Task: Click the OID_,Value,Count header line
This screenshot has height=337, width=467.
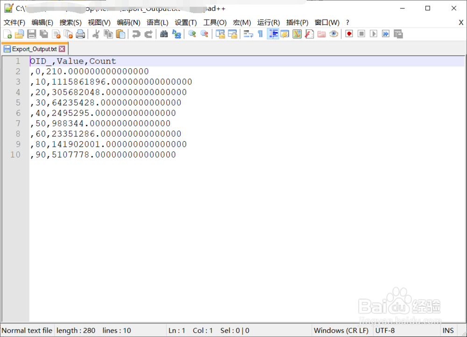Action: [x=73, y=61]
